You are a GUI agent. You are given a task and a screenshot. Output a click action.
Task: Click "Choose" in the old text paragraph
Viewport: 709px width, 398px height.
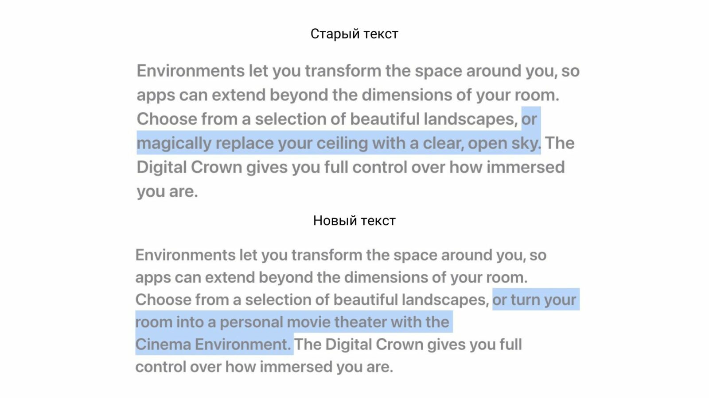click(167, 119)
